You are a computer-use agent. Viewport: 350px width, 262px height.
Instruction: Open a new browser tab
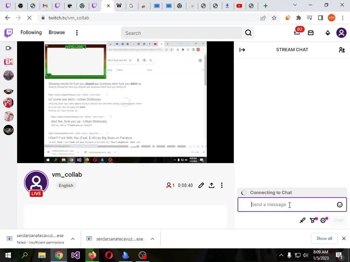click(265, 6)
